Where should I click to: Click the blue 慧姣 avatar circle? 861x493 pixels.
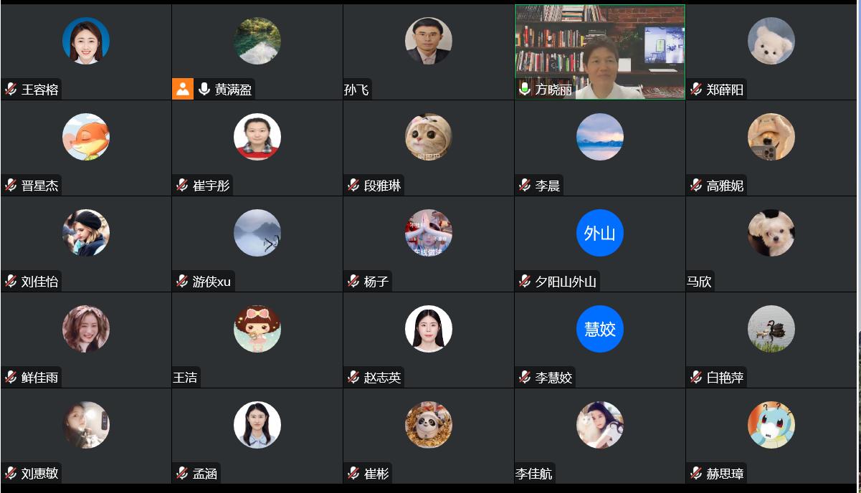pos(600,329)
